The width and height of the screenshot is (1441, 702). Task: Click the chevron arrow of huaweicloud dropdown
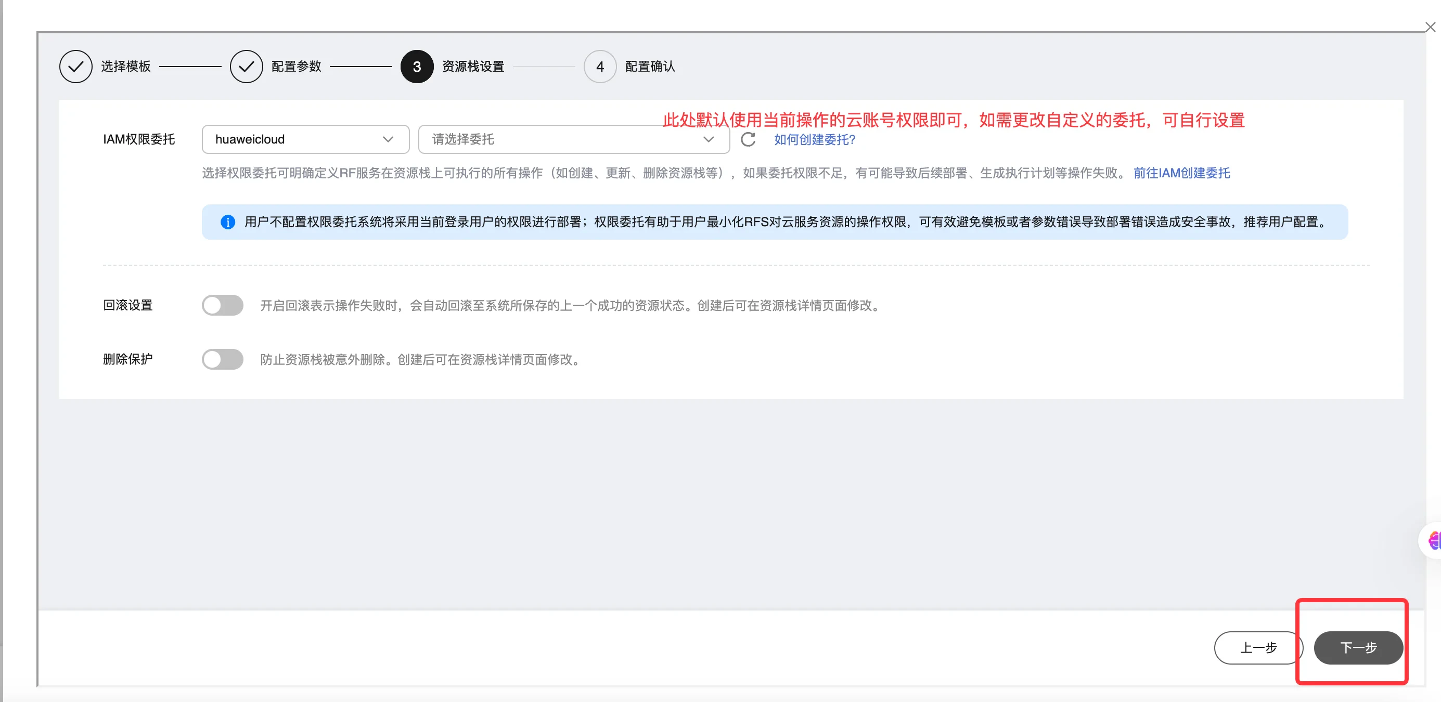(388, 139)
